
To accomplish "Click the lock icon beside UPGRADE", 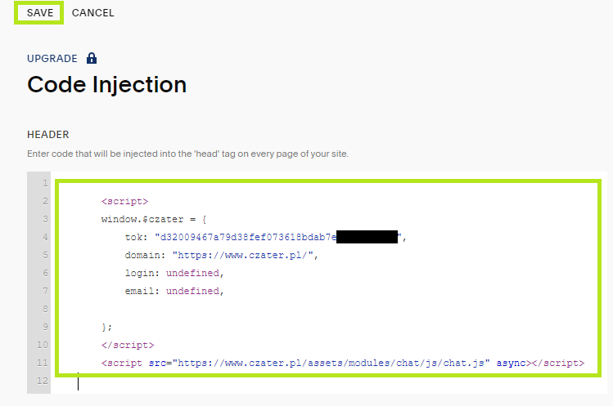I will 92,58.
